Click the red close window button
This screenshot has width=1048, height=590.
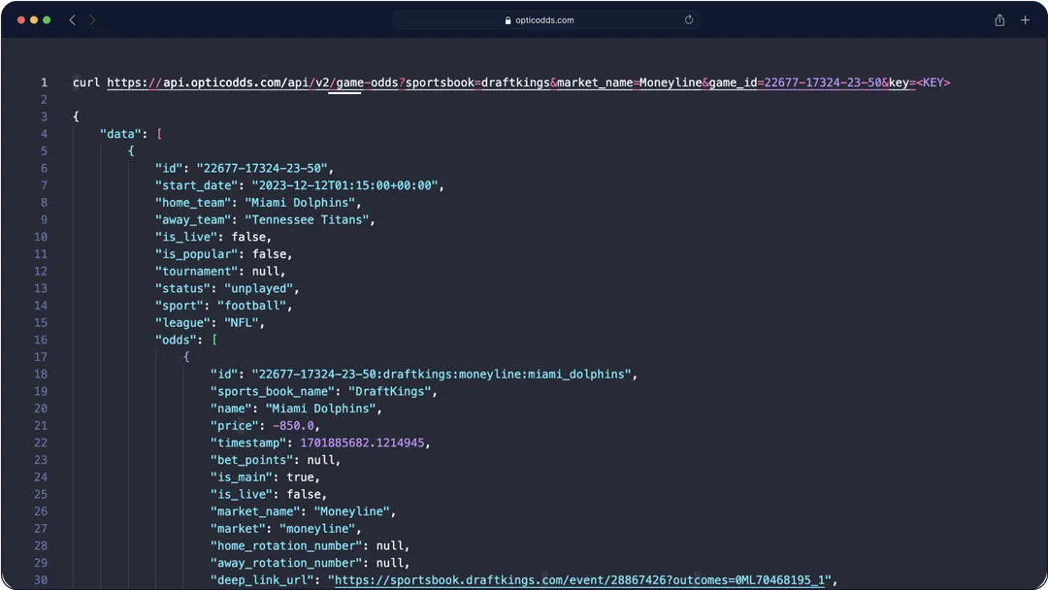[x=20, y=20]
